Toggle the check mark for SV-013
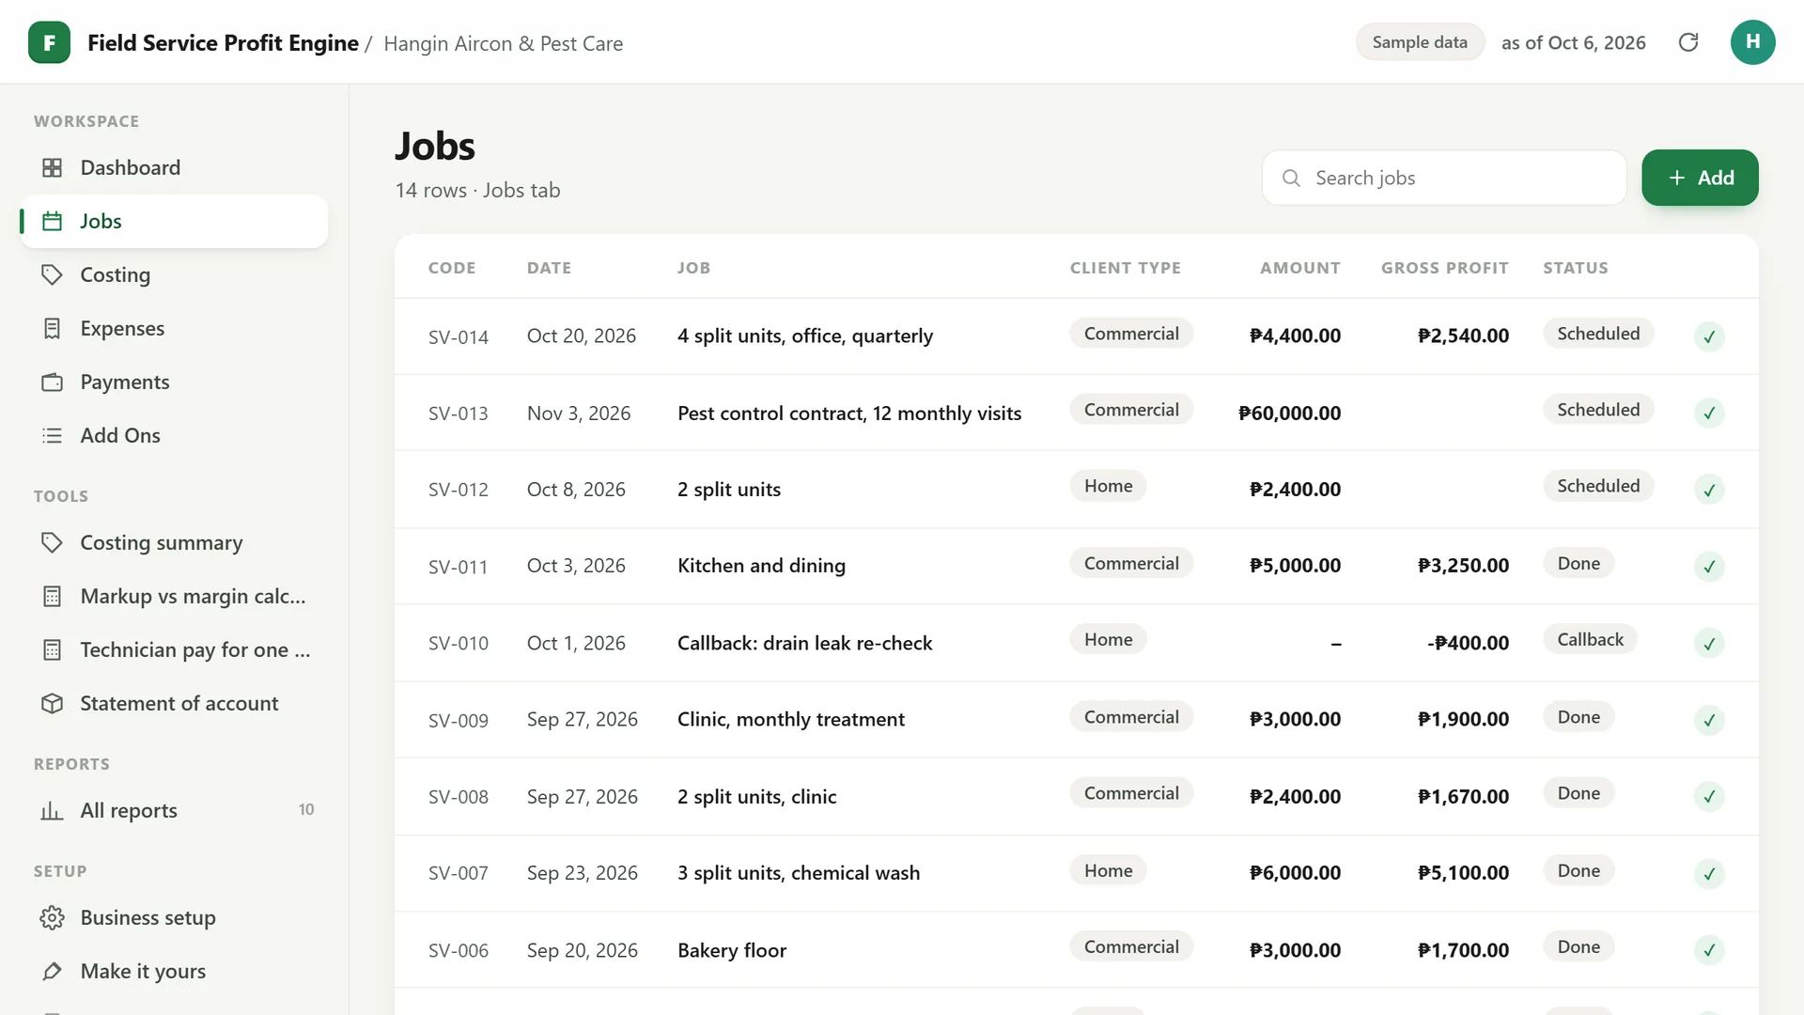This screenshot has height=1015, width=1804. 1709,413
